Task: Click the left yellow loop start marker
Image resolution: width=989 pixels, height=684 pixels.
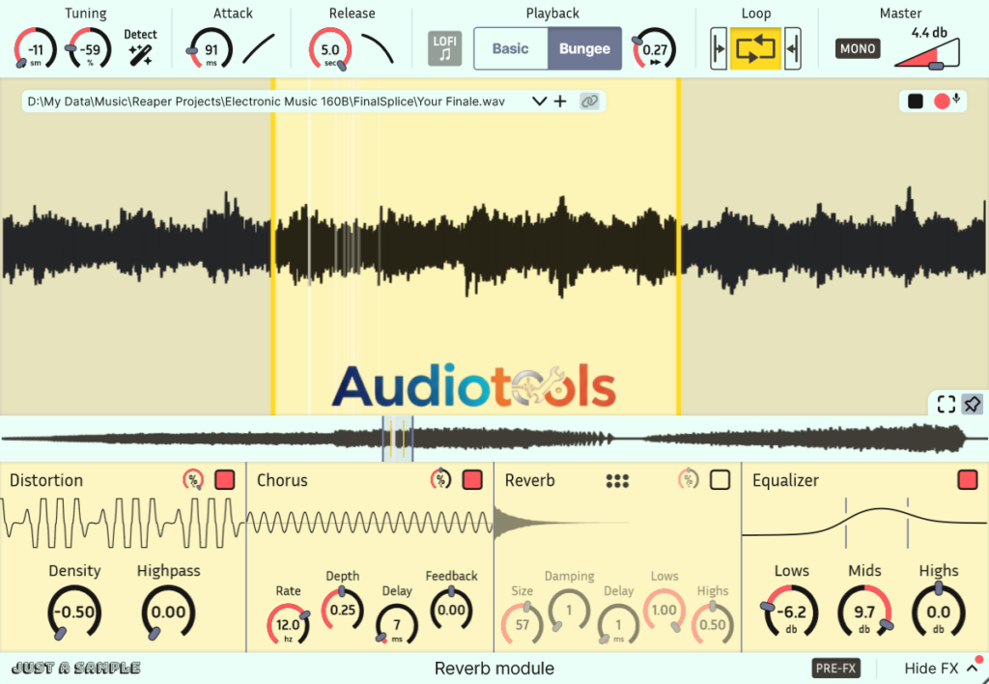Action: pyautogui.click(x=273, y=246)
